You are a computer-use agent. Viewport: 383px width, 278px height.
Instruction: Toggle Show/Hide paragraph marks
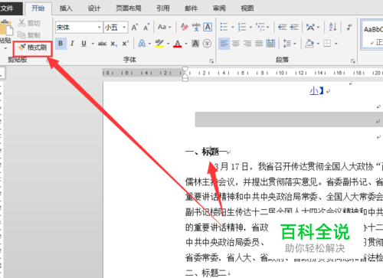pyautogui.click(x=349, y=27)
